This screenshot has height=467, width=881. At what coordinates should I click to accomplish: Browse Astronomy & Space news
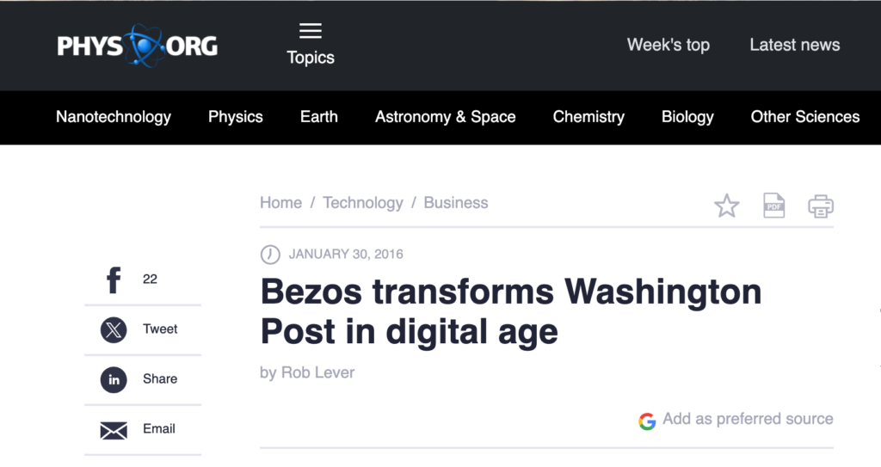(x=446, y=117)
